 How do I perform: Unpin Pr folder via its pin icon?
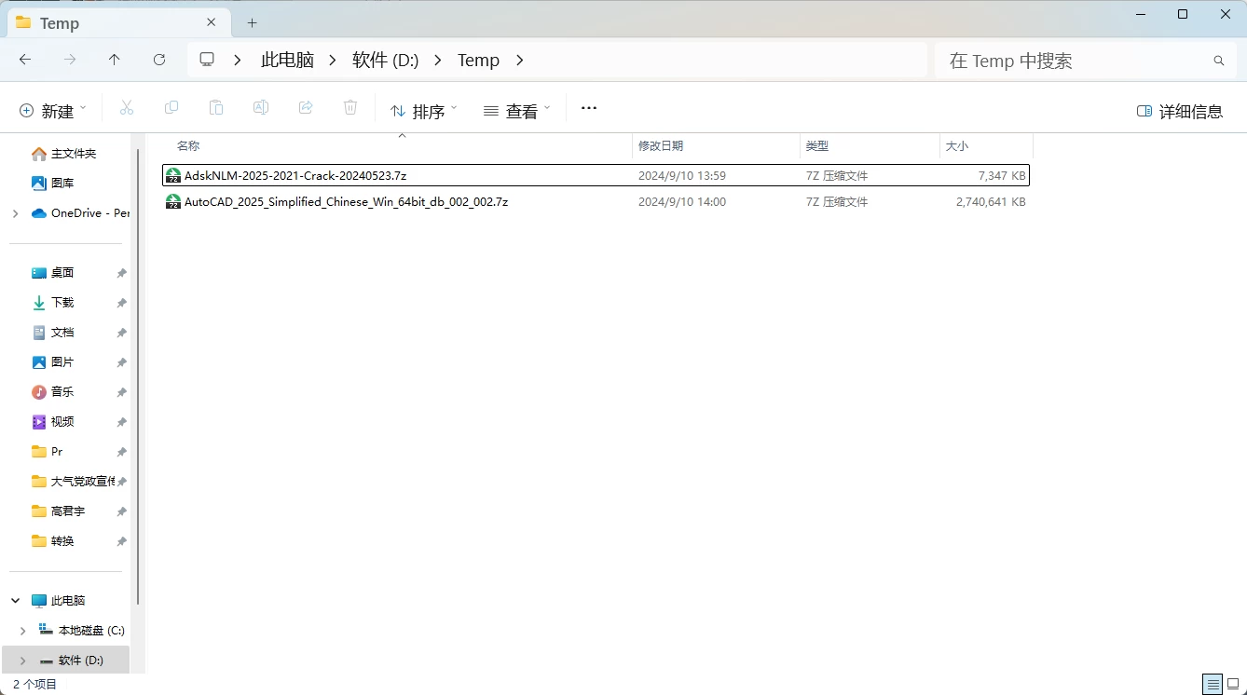pos(121,452)
